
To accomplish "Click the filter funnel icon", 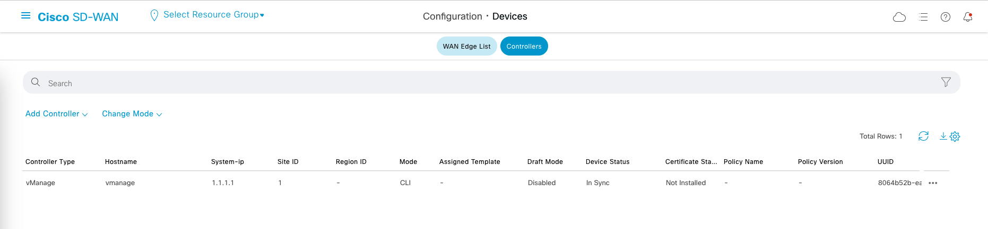I will 946,82.
